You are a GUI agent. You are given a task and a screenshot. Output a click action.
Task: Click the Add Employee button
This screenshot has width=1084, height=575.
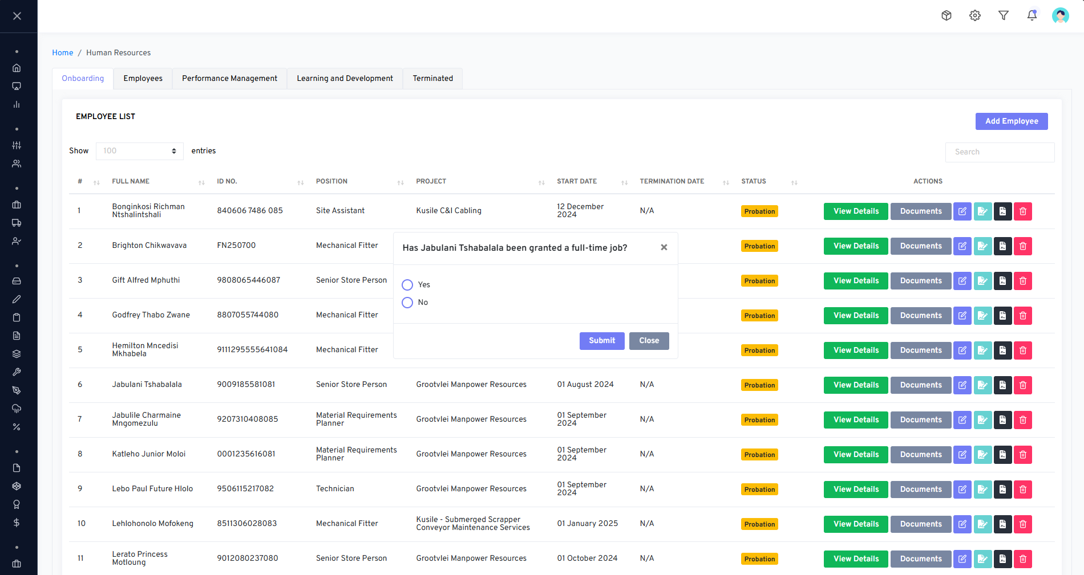tap(1012, 121)
